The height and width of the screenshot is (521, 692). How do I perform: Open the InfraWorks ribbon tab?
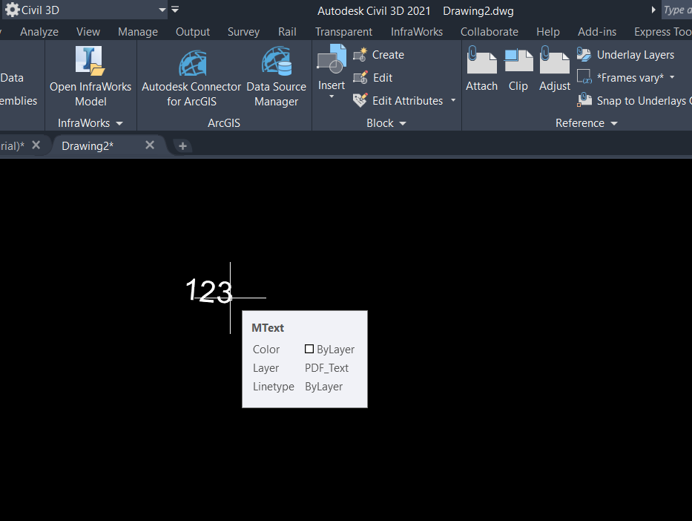[x=417, y=32]
